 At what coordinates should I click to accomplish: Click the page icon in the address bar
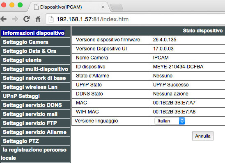(x=51, y=19)
